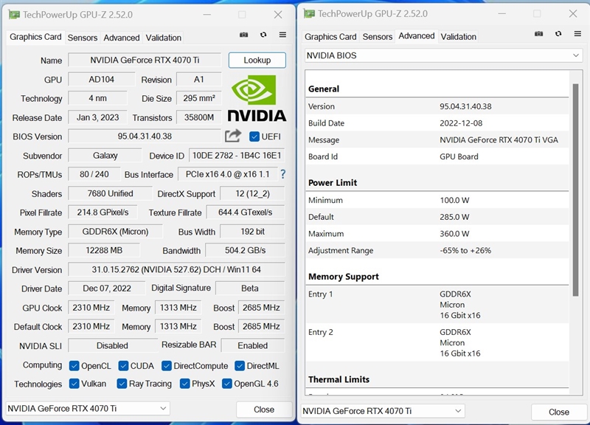Click the Minimum power limit 100.0 W value
Screen dimensions: 590x425
(x=454, y=200)
